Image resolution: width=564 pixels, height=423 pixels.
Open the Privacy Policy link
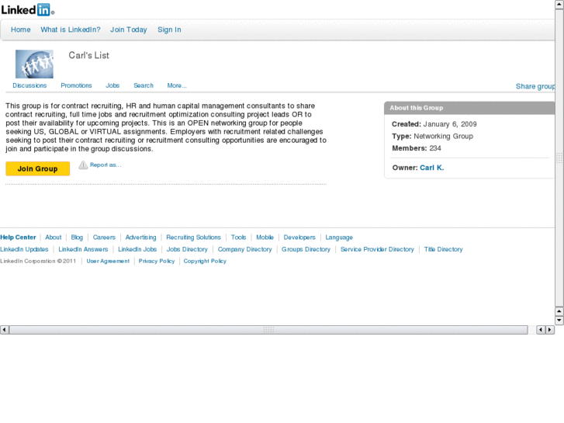click(x=157, y=262)
